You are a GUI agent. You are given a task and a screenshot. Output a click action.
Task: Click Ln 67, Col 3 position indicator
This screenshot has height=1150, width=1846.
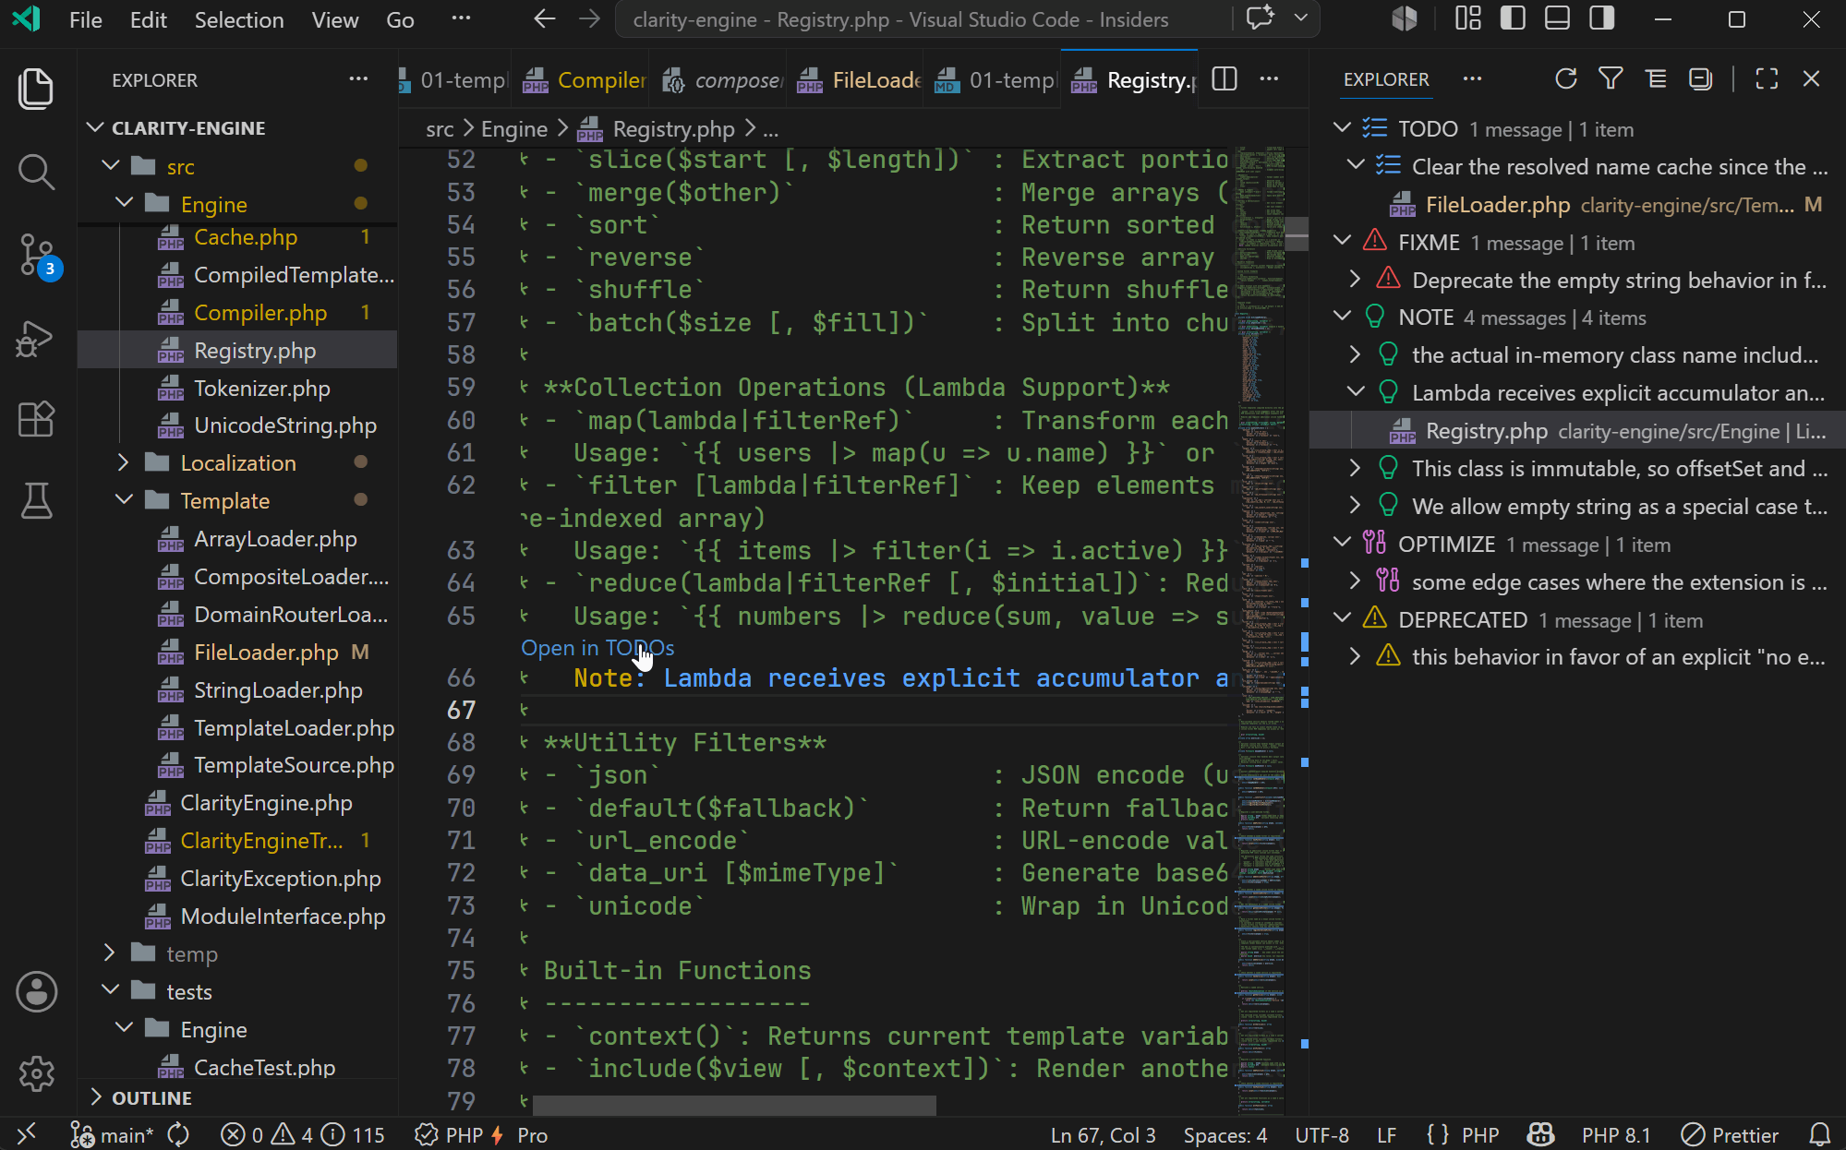pyautogui.click(x=1103, y=1134)
